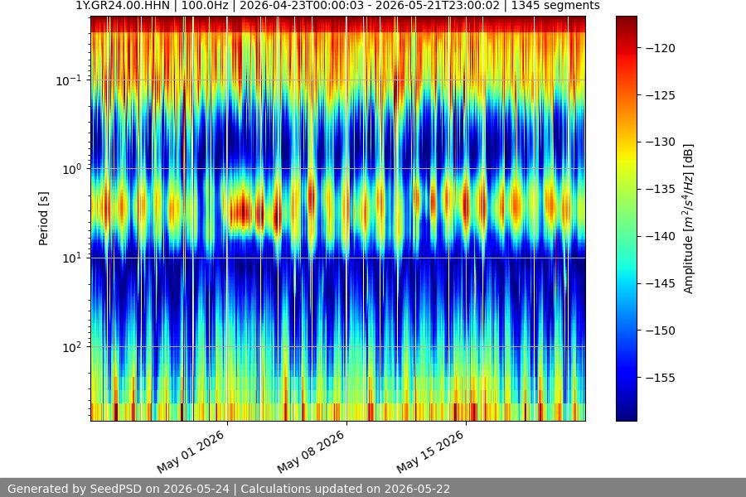Click the −150 colorbar tick value
Viewport: 746px width, 497px height.
(661, 330)
